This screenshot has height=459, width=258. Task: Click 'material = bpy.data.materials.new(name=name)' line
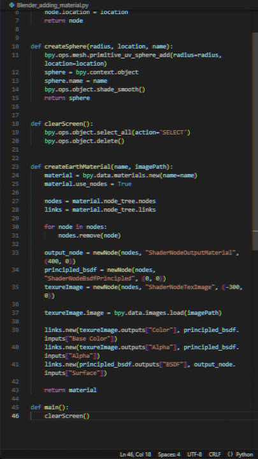[x=121, y=175]
